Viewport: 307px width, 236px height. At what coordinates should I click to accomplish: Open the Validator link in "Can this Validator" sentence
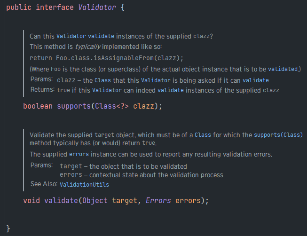click(x=71, y=36)
